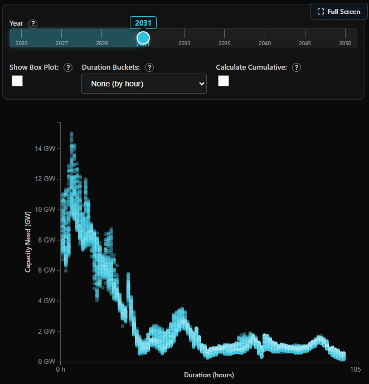The width and height of the screenshot is (369, 384).
Task: Click the 6 GW axis label
Action: click(46, 270)
